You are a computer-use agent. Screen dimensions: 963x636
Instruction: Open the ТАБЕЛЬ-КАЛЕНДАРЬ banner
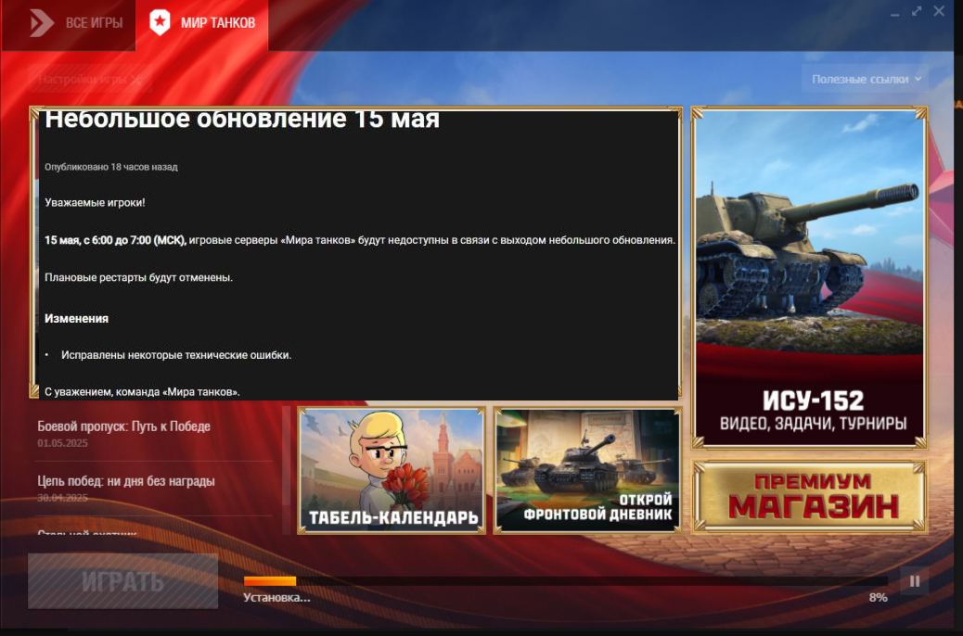pos(392,470)
